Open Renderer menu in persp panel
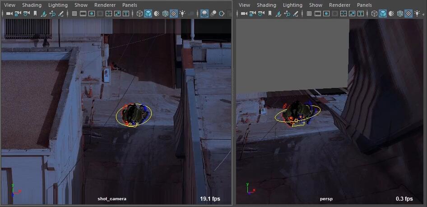This screenshot has width=427, height=207. click(340, 5)
